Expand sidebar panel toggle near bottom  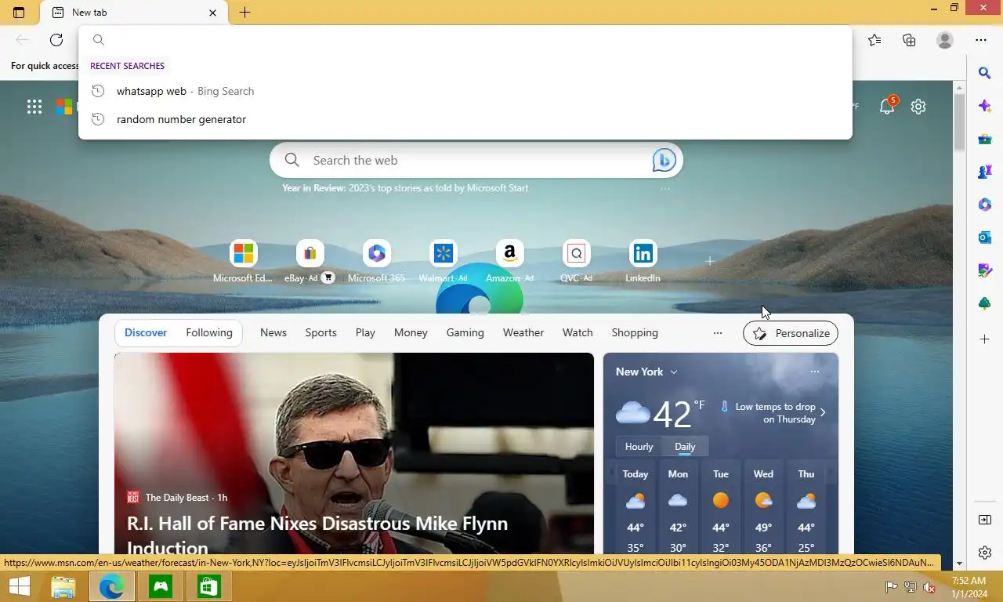[985, 520]
